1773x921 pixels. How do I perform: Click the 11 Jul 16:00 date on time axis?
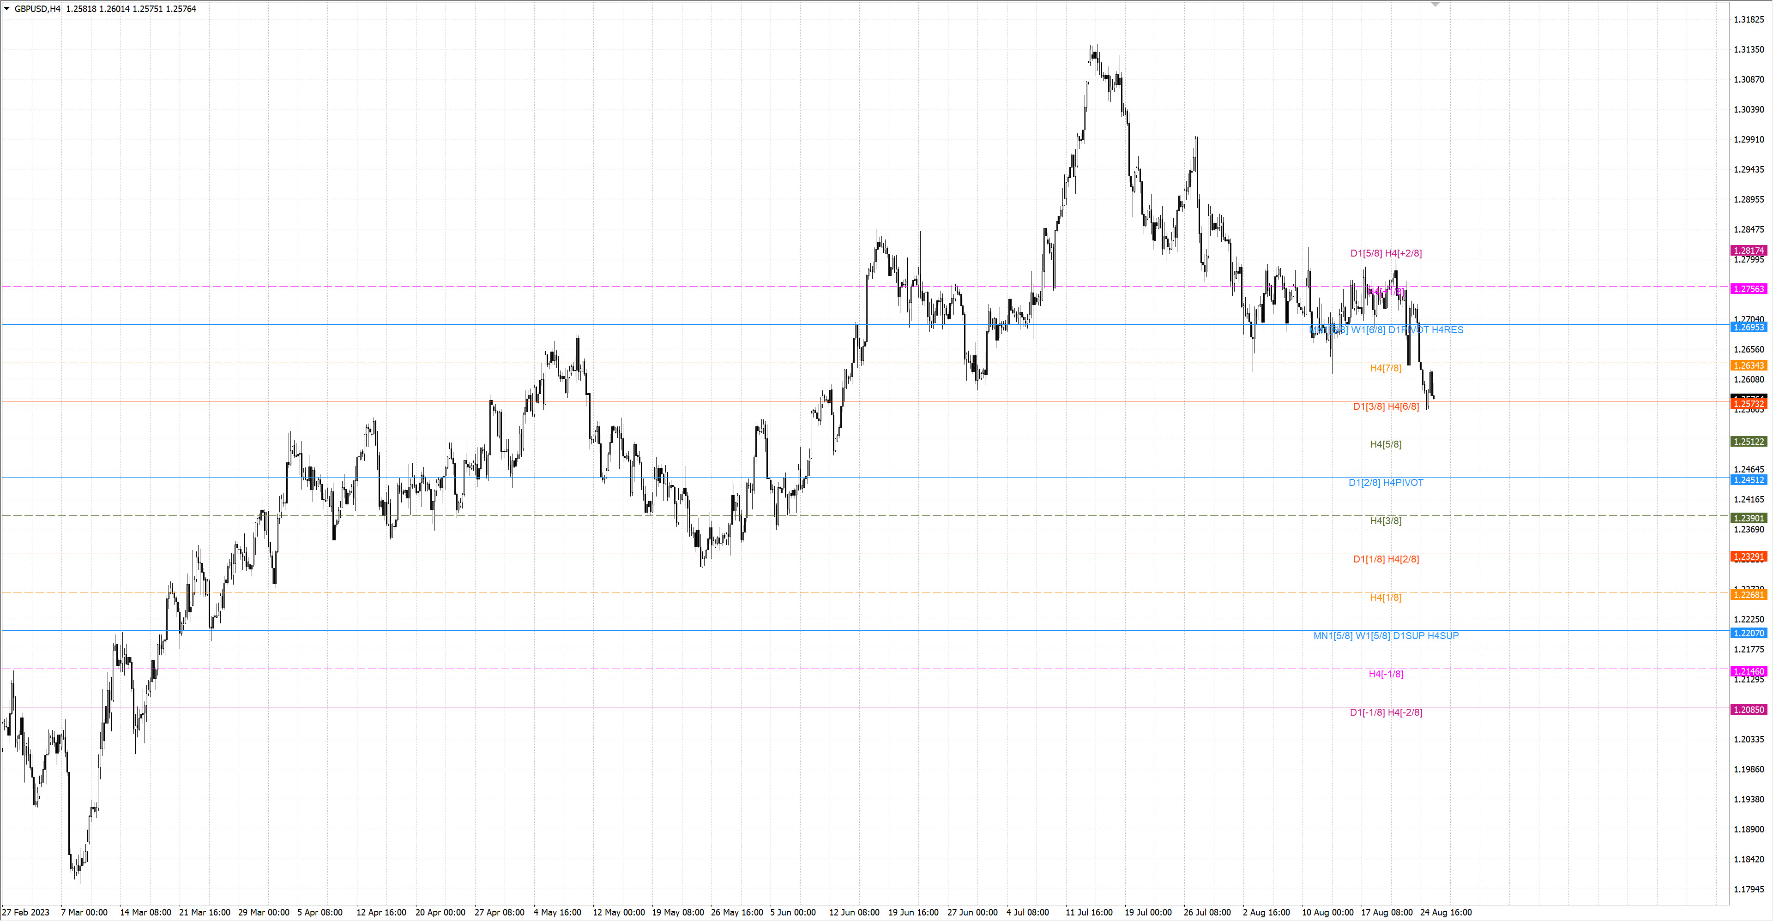pos(1089,913)
